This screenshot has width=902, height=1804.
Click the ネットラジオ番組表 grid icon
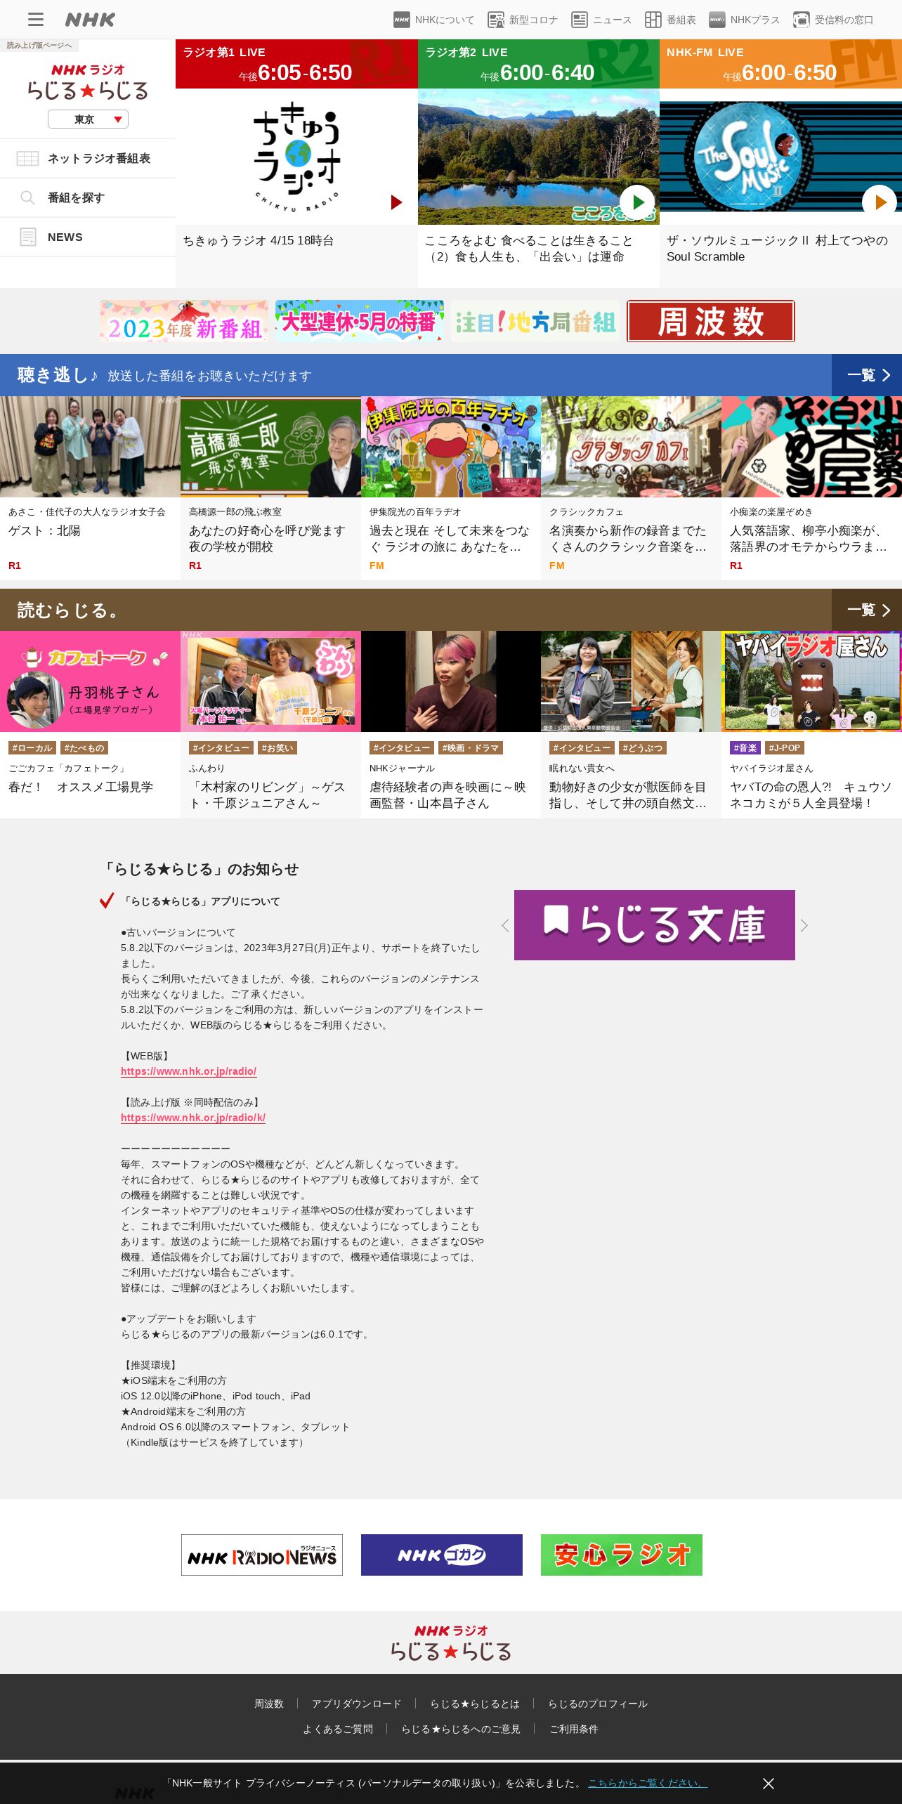click(27, 159)
